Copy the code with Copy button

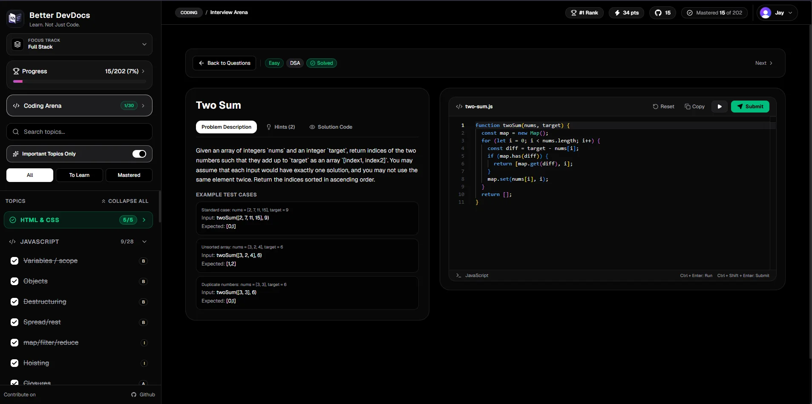(x=694, y=107)
